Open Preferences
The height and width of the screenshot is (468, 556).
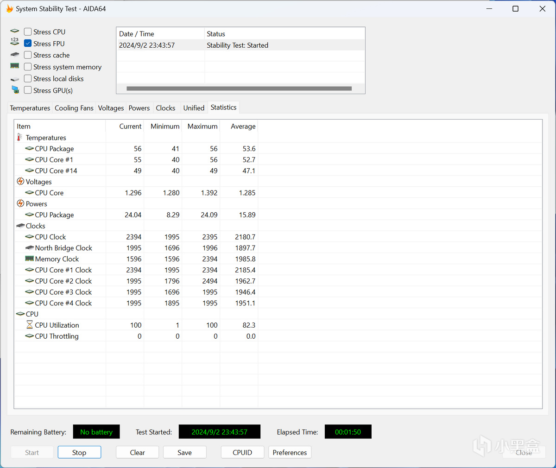click(x=290, y=452)
